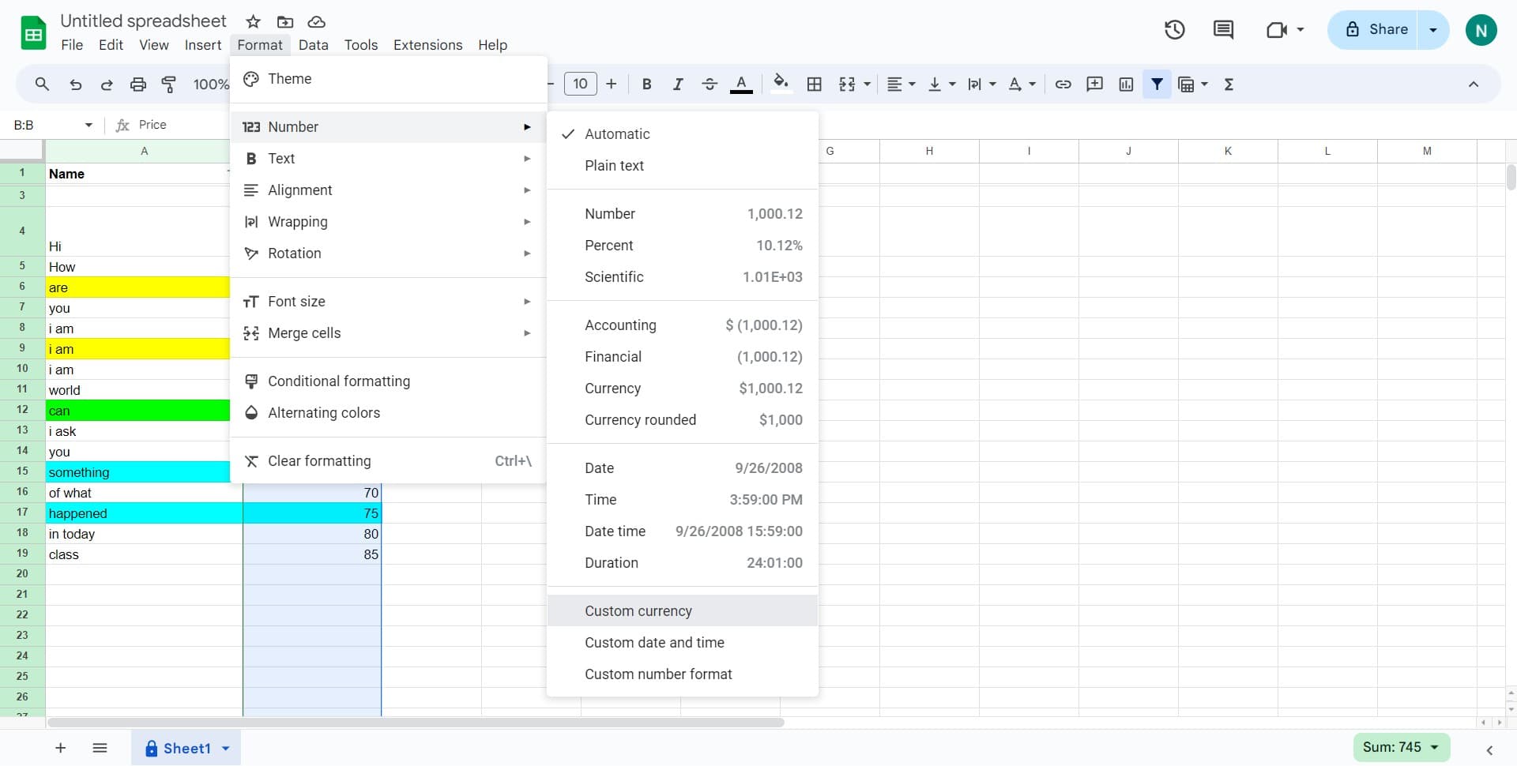Insert a chart

(1126, 84)
